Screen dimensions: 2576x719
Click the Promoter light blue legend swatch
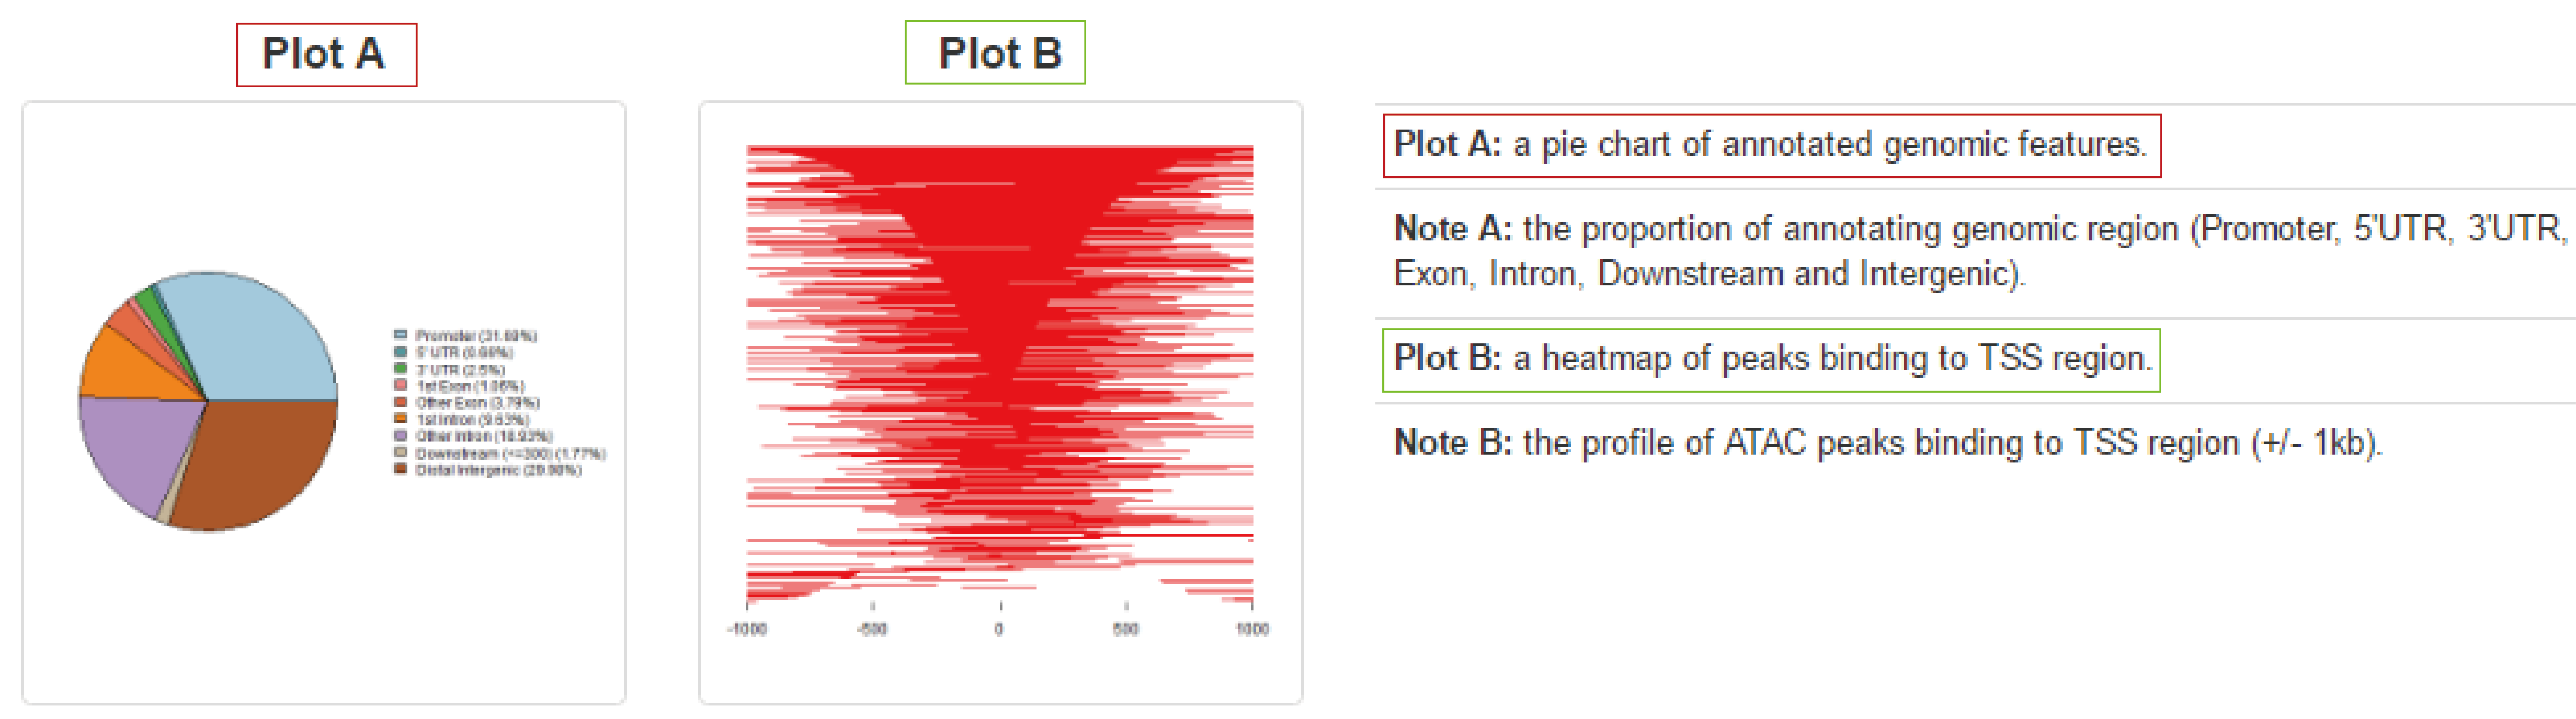click(400, 335)
